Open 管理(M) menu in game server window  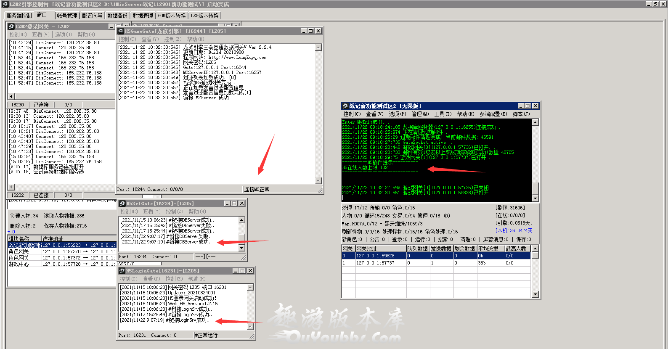(420, 114)
